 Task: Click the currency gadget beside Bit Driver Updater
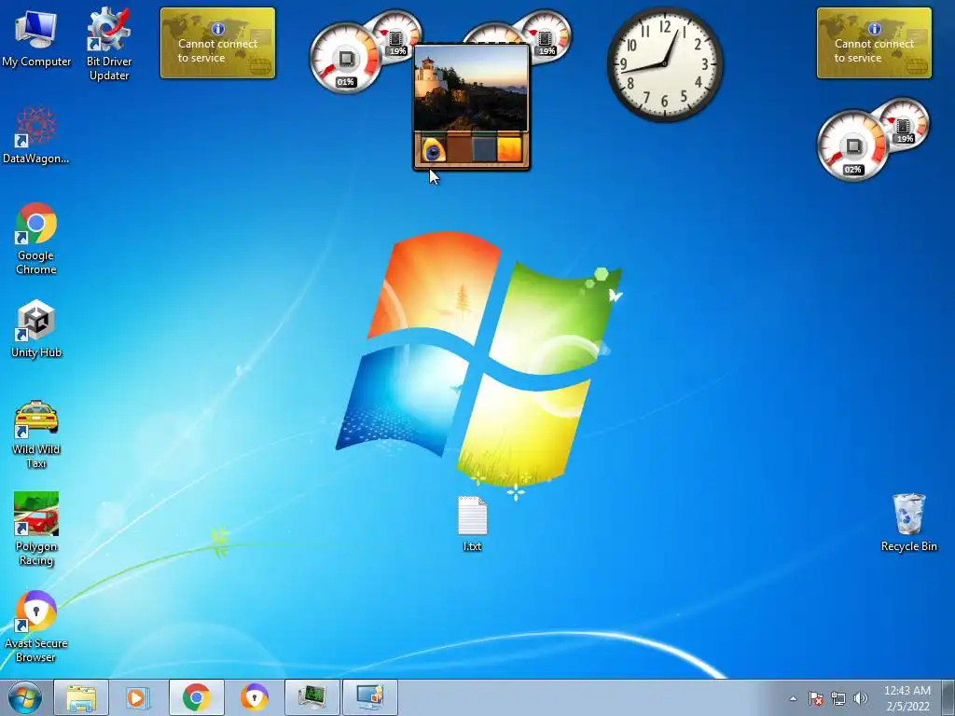coord(217,43)
